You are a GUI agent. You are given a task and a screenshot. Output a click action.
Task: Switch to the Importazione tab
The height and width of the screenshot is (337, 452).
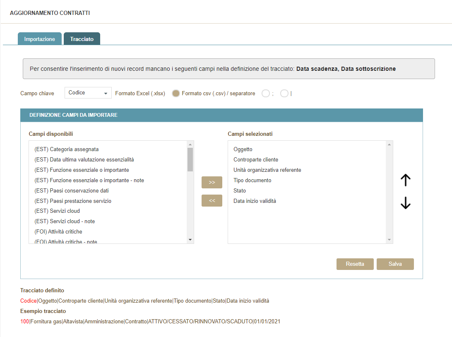pyautogui.click(x=40, y=39)
